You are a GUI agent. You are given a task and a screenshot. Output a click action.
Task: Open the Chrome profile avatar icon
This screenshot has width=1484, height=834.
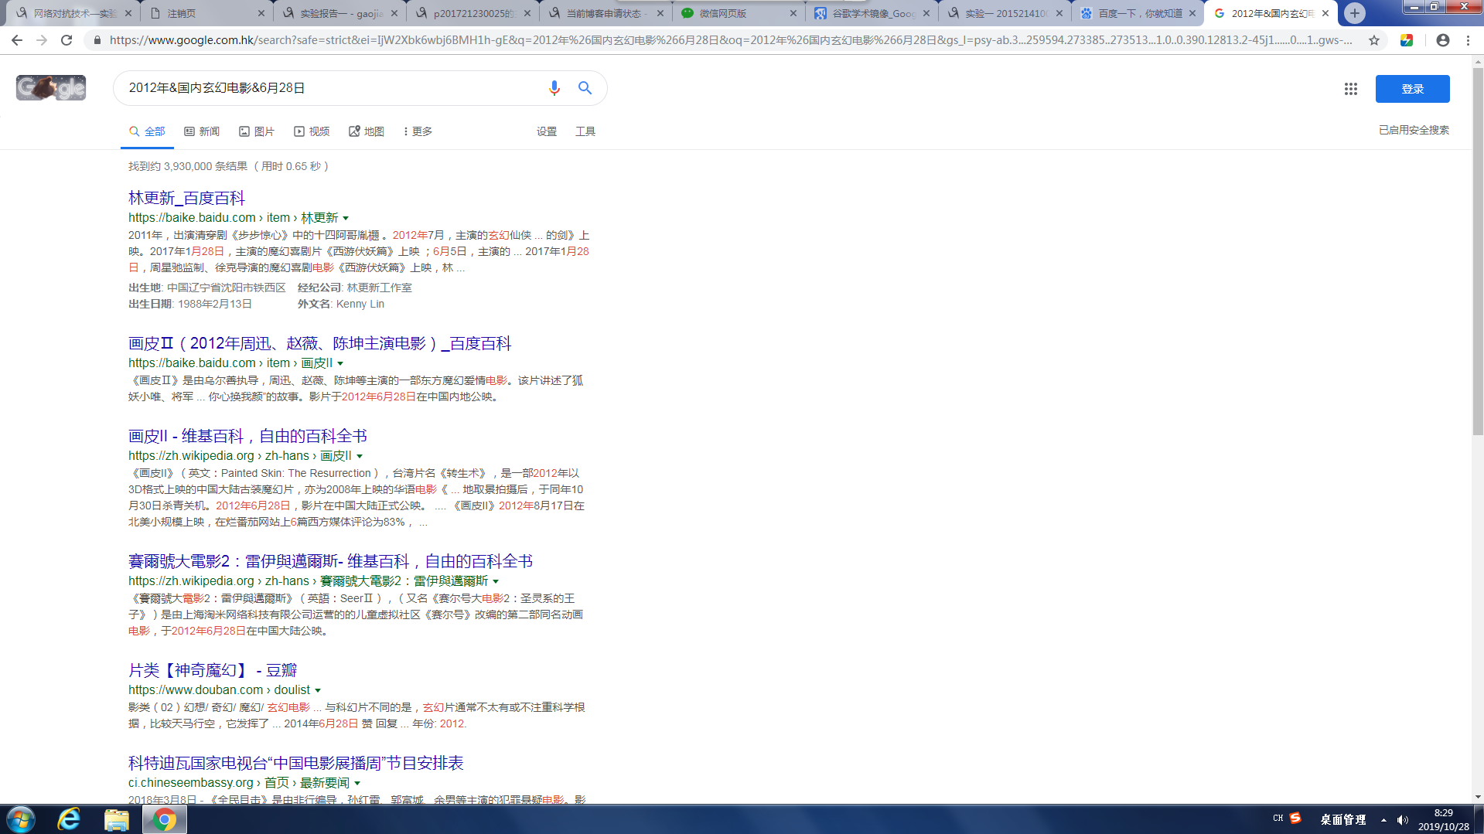[1443, 40]
